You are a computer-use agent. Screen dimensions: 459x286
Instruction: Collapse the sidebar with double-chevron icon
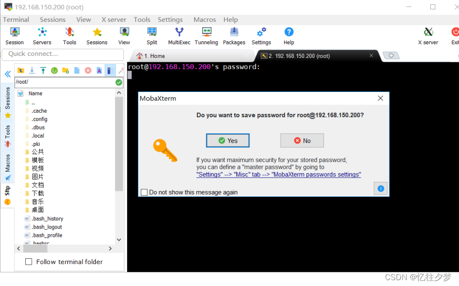[x=8, y=74]
